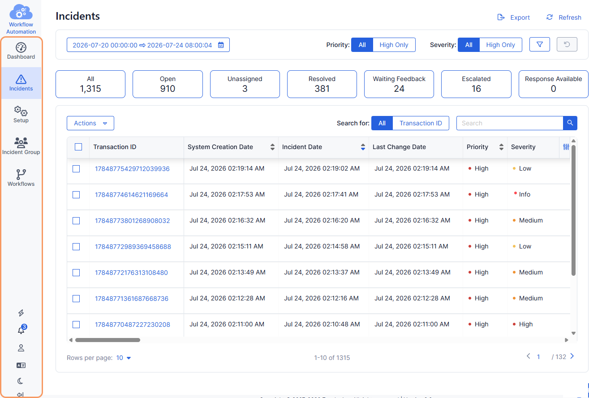The height and width of the screenshot is (398, 589).
Task: Open the advanced filter funnel button
Action: 540,44
